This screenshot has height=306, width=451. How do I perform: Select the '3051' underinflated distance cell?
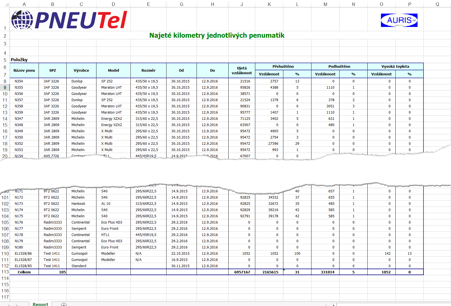tap(325, 106)
